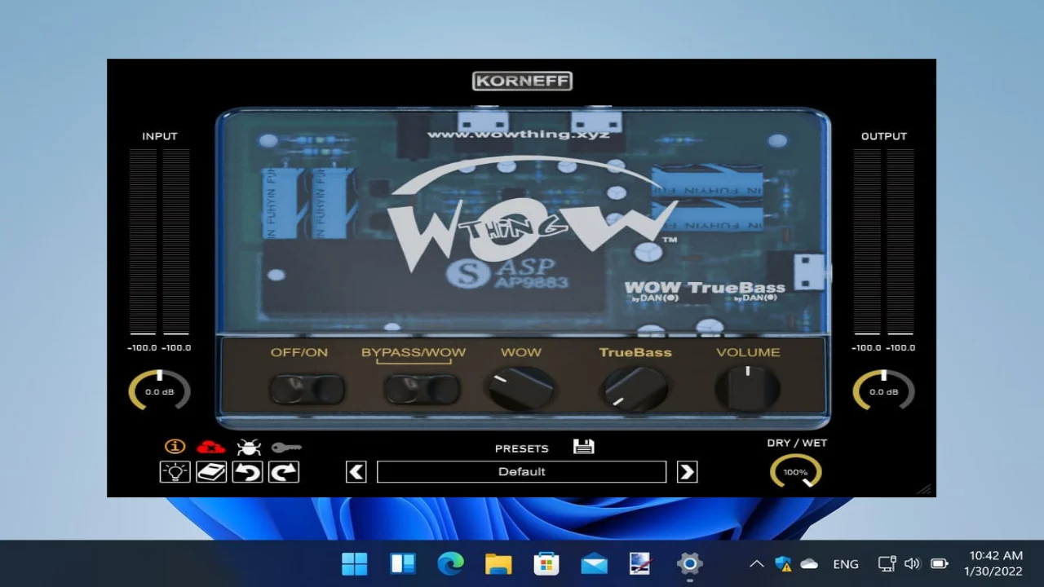
Task: Open the Mail app from taskbar
Action: (594, 563)
